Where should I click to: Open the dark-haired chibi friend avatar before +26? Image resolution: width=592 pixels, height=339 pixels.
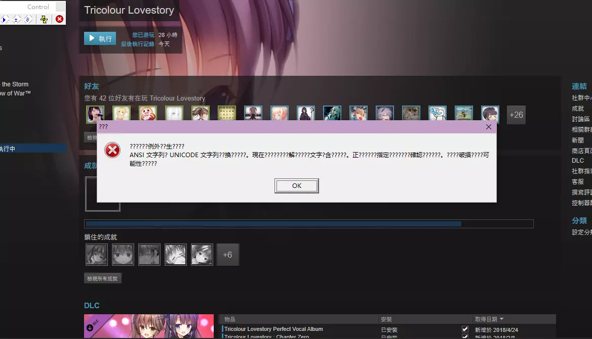[490, 114]
